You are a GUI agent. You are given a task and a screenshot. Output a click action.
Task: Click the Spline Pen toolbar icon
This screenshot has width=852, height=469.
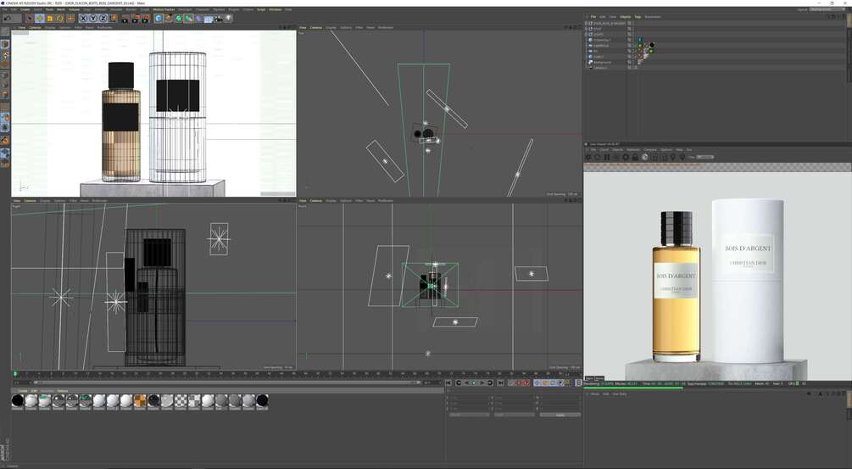tap(169, 18)
